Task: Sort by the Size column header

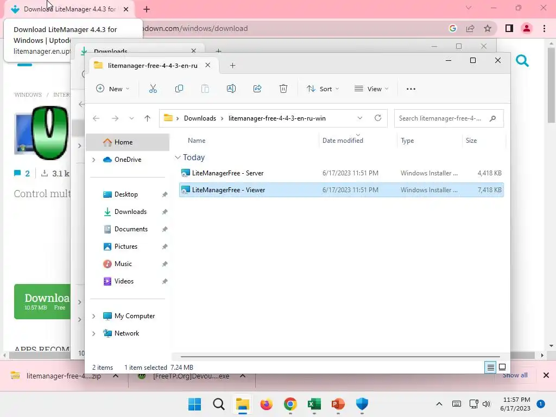Action: pyautogui.click(x=471, y=141)
